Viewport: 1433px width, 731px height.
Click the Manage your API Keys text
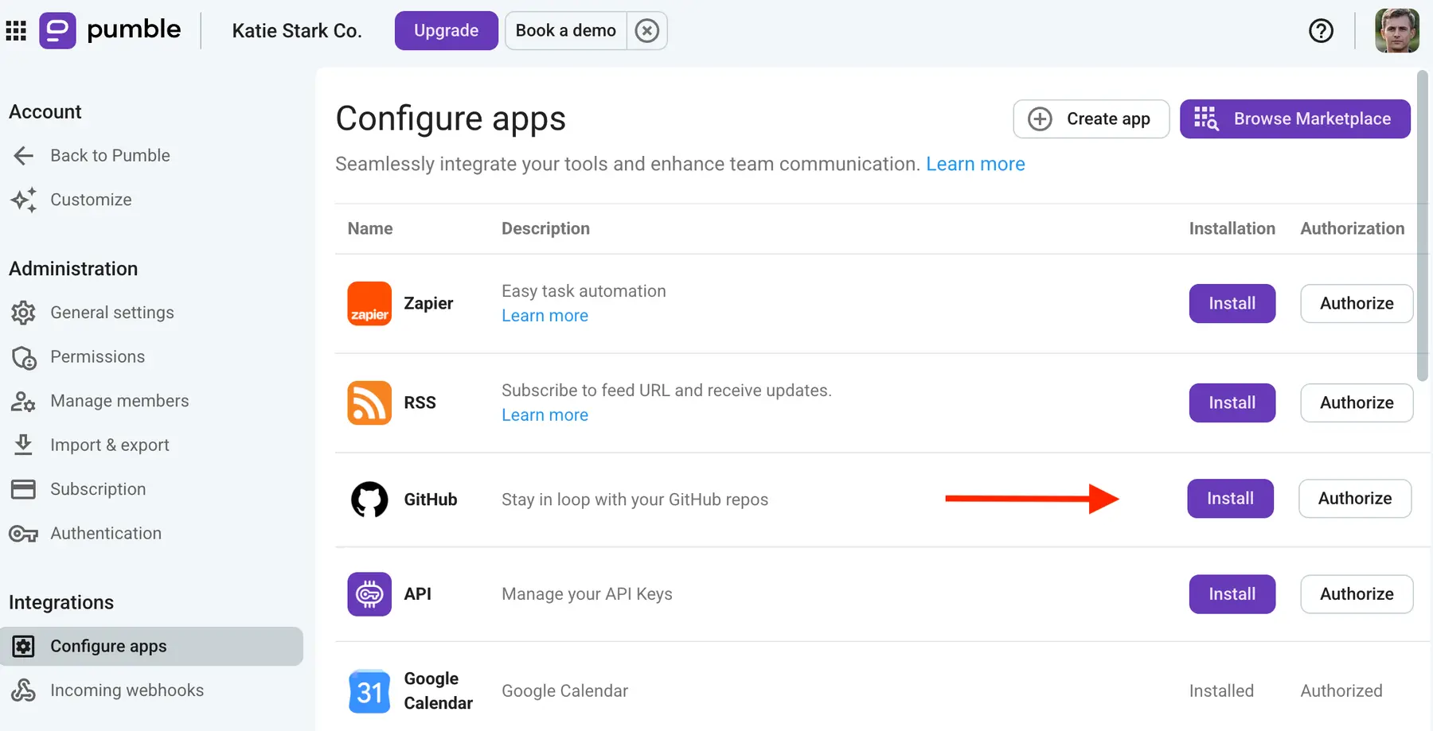[x=587, y=594]
